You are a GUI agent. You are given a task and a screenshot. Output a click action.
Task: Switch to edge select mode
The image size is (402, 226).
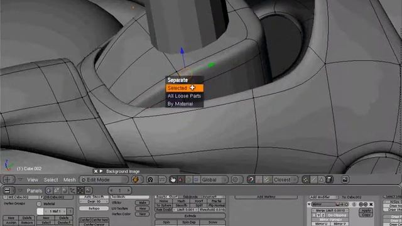(x=313, y=180)
